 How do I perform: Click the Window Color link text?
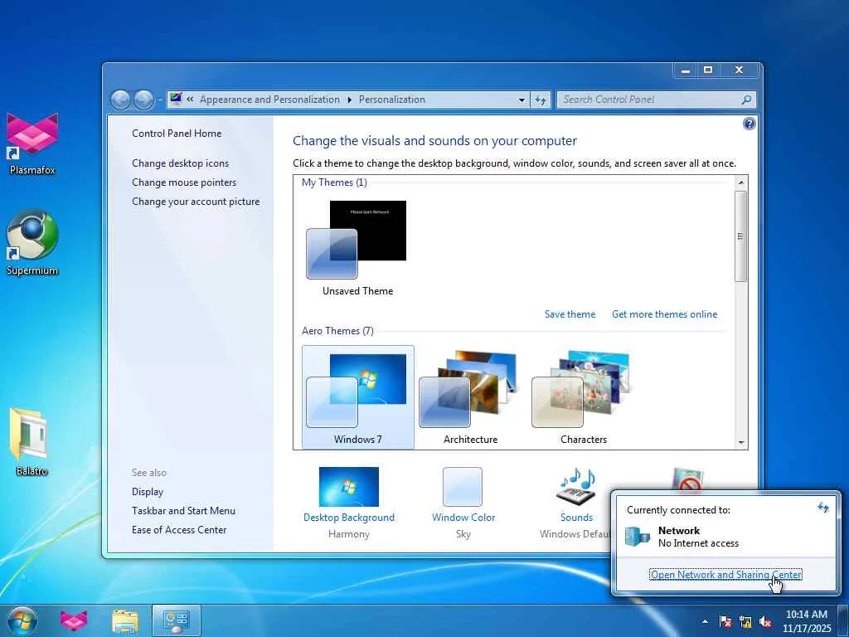[463, 518]
